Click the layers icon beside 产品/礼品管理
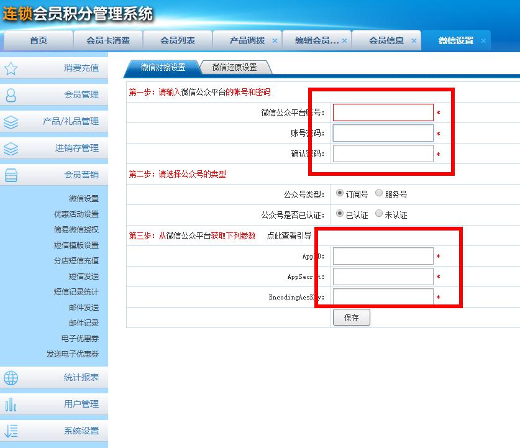 click(x=11, y=122)
